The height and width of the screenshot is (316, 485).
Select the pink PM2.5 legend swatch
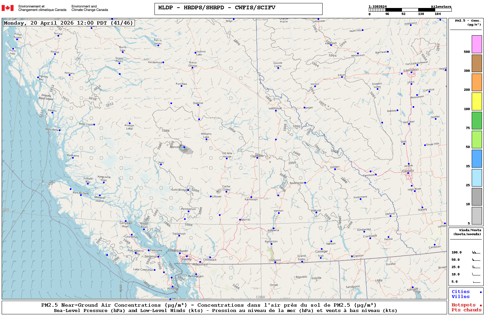[477, 44]
